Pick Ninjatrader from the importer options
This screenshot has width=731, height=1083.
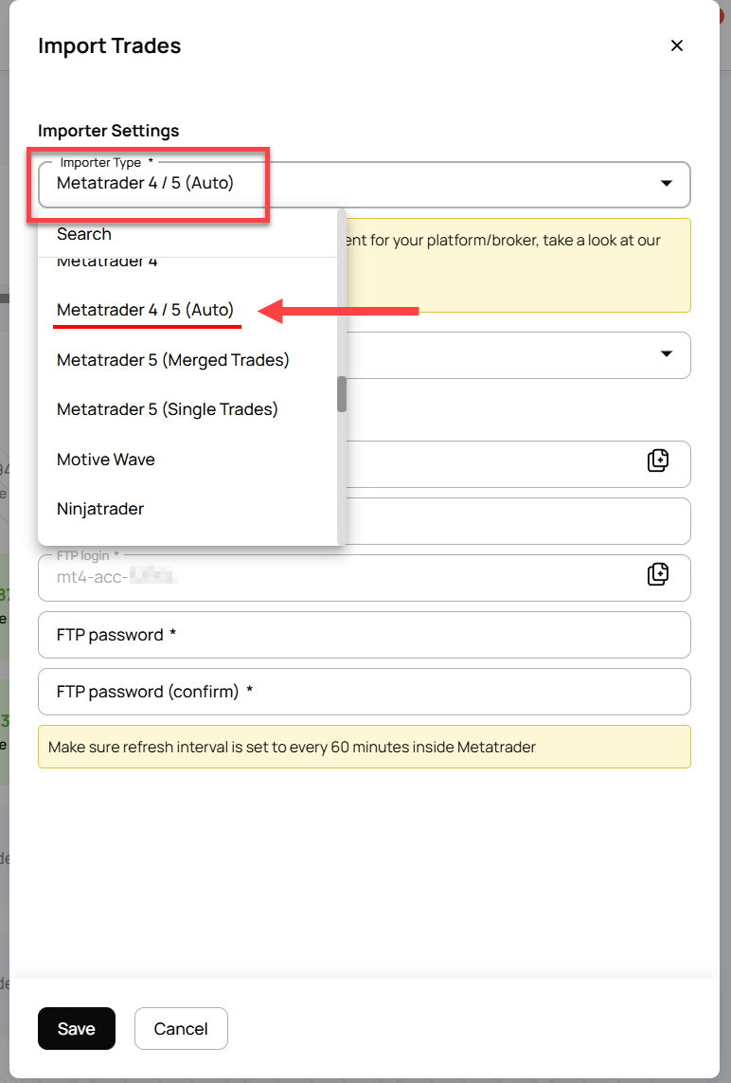click(99, 509)
